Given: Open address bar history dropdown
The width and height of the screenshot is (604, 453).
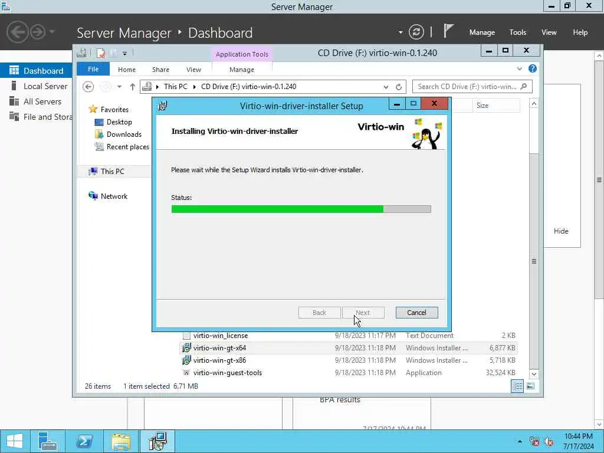Looking at the screenshot, I should [386, 87].
